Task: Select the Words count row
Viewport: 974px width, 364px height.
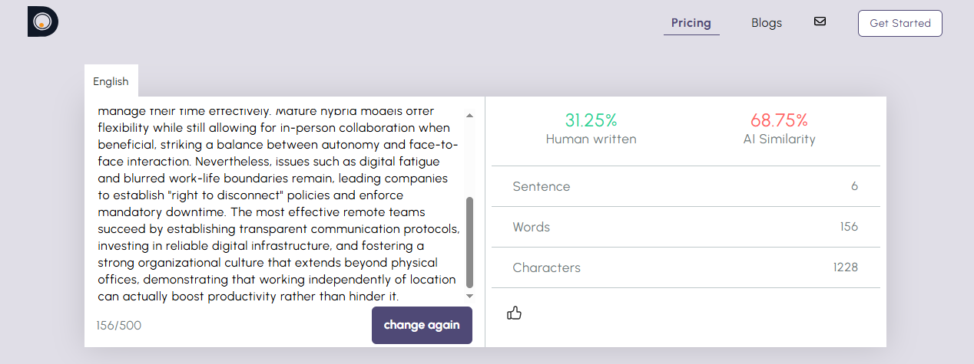Action: (685, 227)
